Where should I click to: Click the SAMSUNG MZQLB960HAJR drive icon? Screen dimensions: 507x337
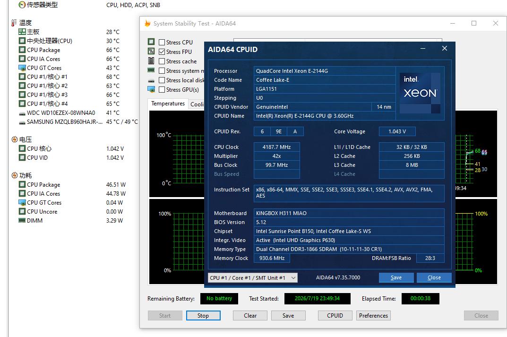pyautogui.click(x=22, y=122)
